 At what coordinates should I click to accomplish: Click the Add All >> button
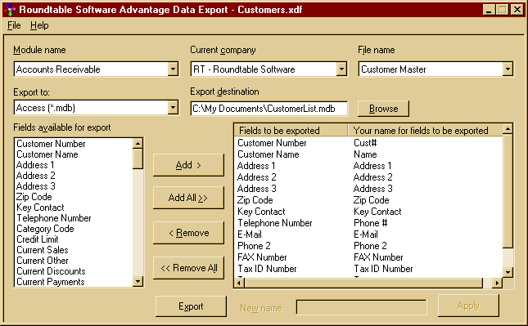188,198
